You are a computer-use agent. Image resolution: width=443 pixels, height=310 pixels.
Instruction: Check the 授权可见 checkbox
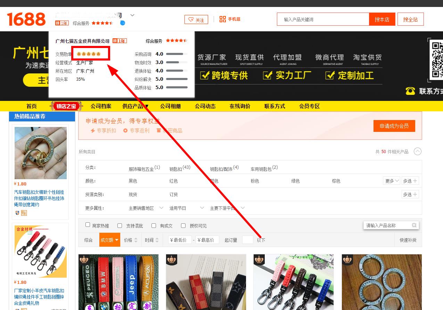tap(183, 225)
